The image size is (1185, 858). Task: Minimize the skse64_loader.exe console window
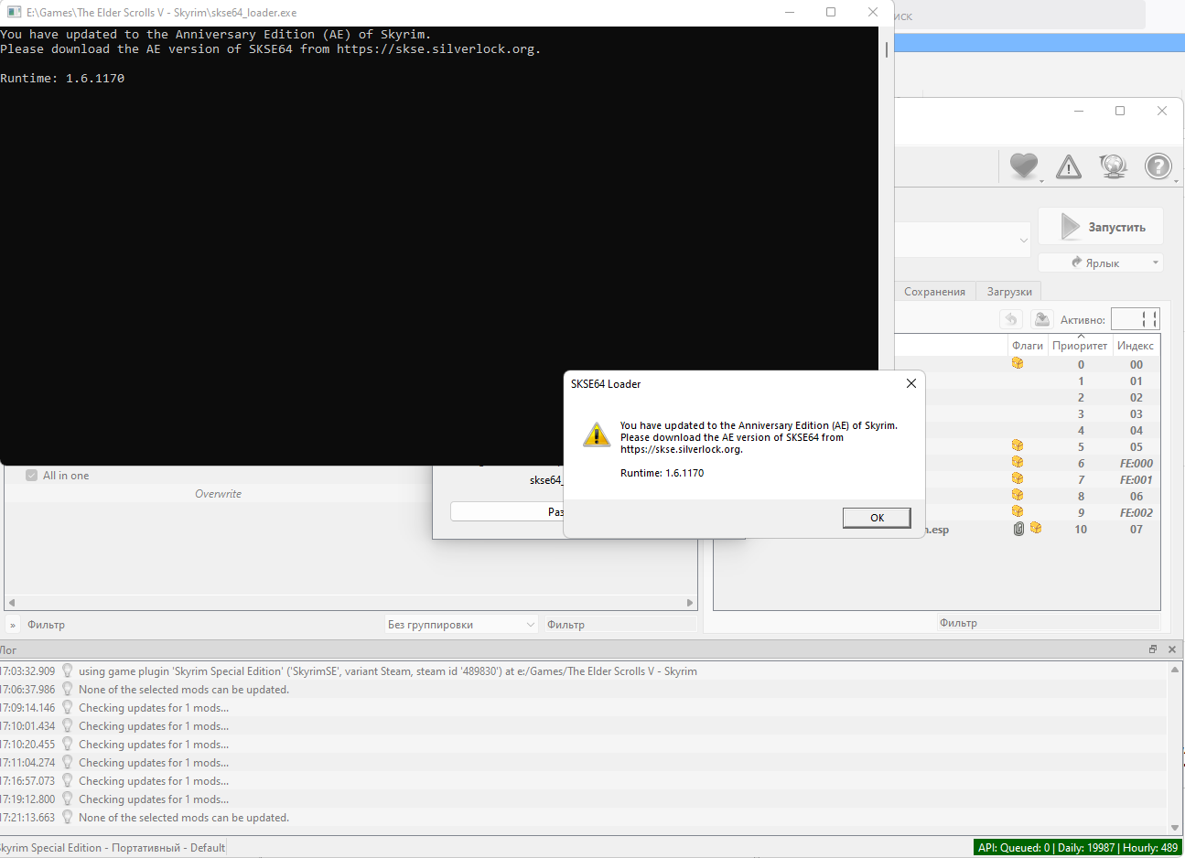click(789, 12)
